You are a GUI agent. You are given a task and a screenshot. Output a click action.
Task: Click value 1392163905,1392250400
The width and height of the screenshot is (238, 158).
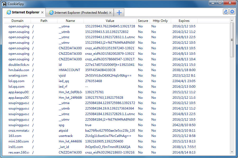point(104,141)
